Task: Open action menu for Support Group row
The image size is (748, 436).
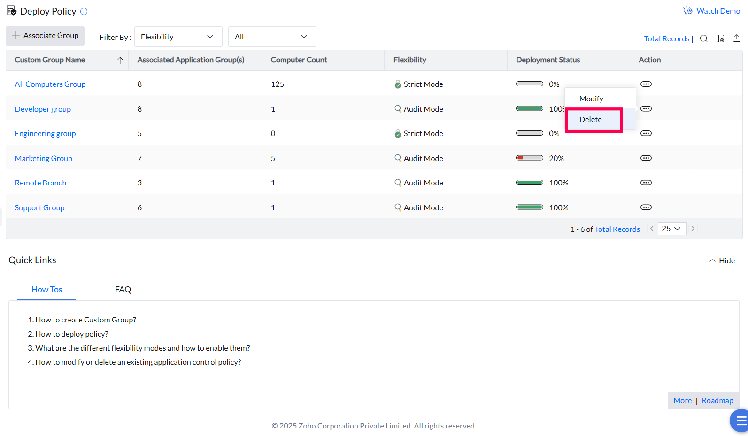Action: 646,207
